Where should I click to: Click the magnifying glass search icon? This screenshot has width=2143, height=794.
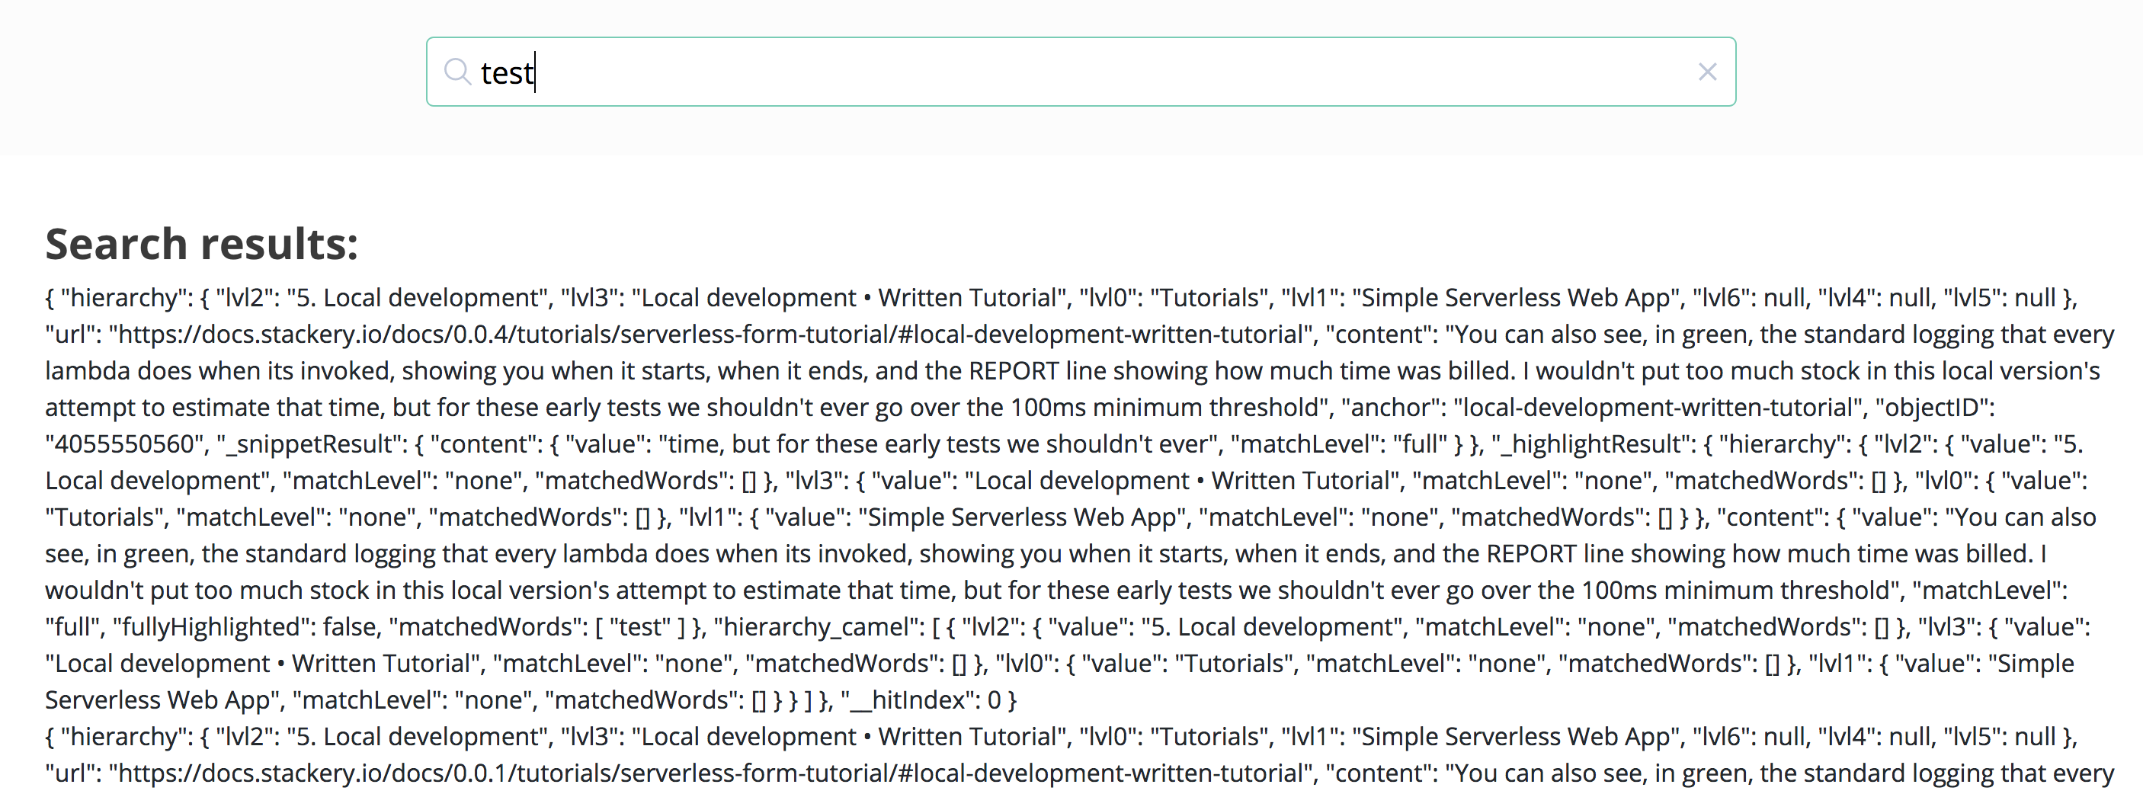(456, 72)
